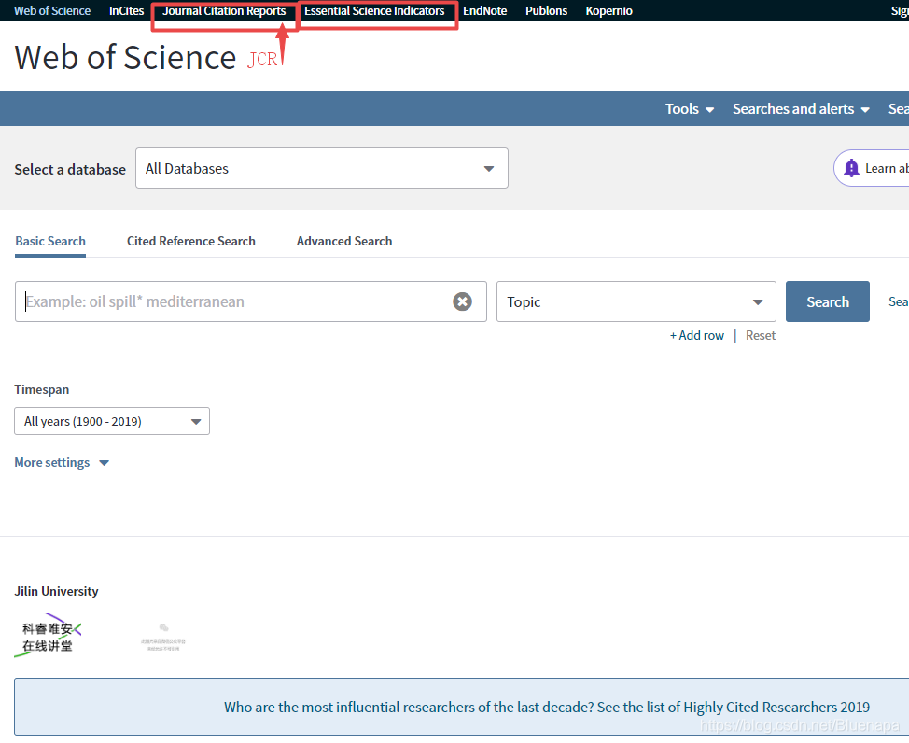Add a search row
This screenshot has height=743, width=909.
coord(697,335)
